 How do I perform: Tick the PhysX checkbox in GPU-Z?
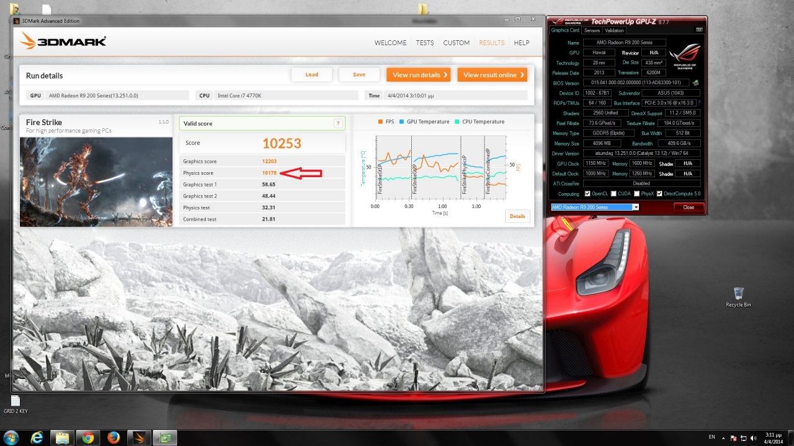coord(636,194)
